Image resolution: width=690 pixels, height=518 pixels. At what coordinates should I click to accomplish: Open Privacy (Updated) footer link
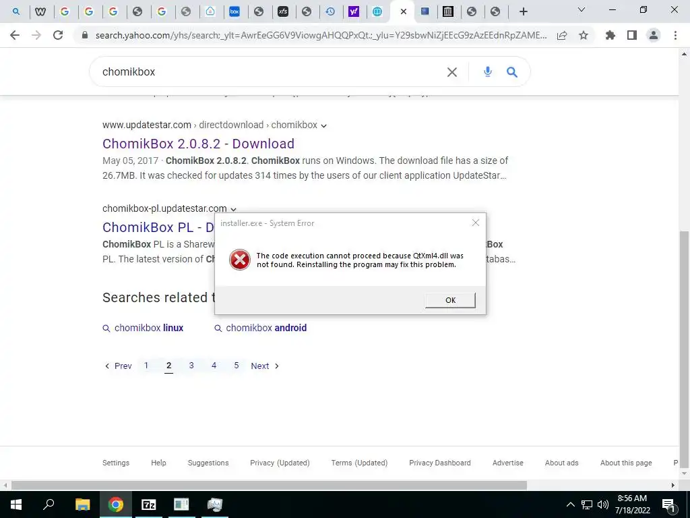(280, 463)
